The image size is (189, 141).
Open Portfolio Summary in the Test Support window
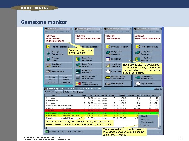118,47
